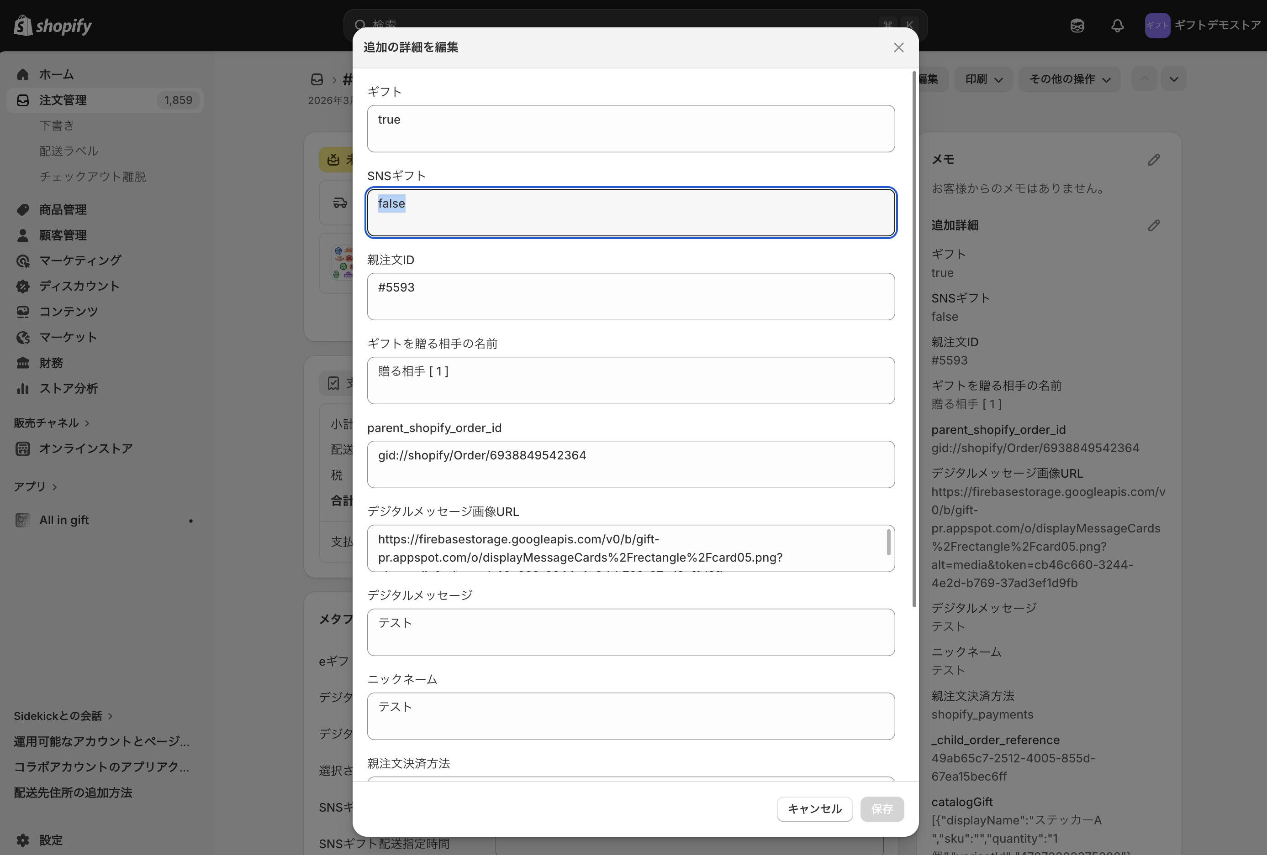
Task: Click the dialog's vertical scrollbar
Action: click(914, 338)
